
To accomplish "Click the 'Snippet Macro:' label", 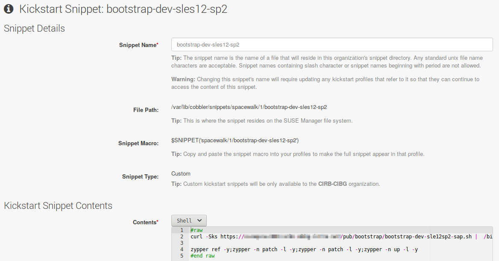I will (x=138, y=143).
